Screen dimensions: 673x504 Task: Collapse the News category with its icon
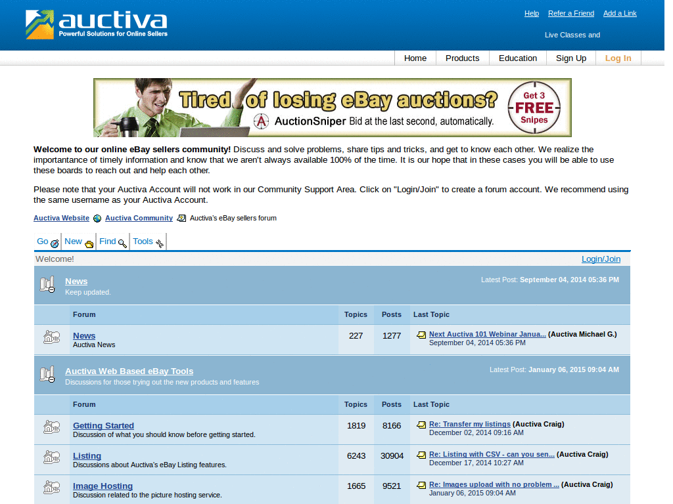[x=47, y=284]
